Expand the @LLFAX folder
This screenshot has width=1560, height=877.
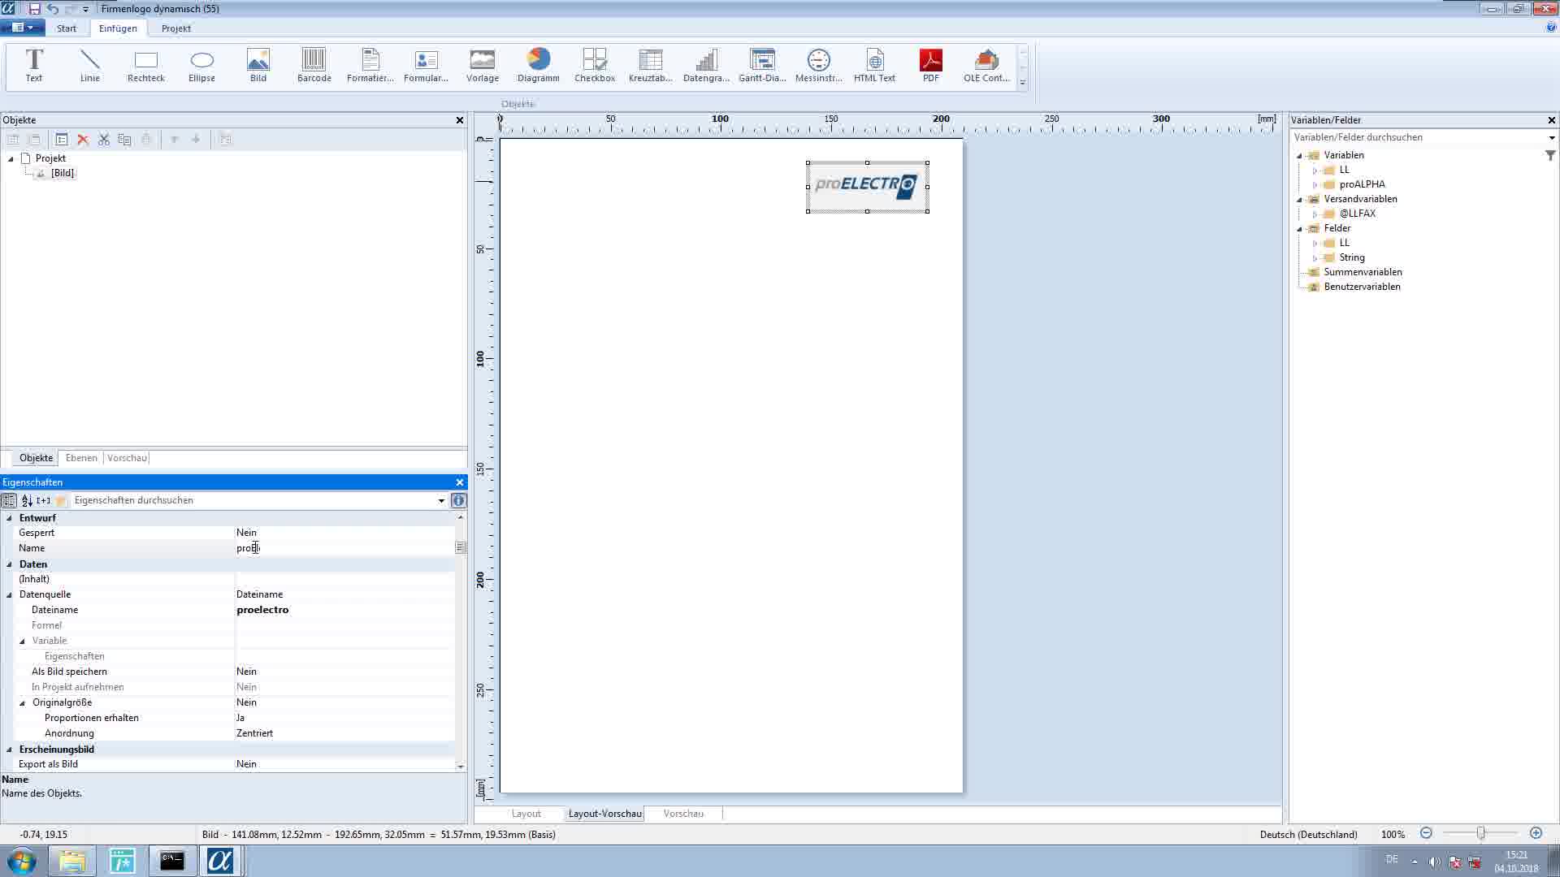(1315, 214)
